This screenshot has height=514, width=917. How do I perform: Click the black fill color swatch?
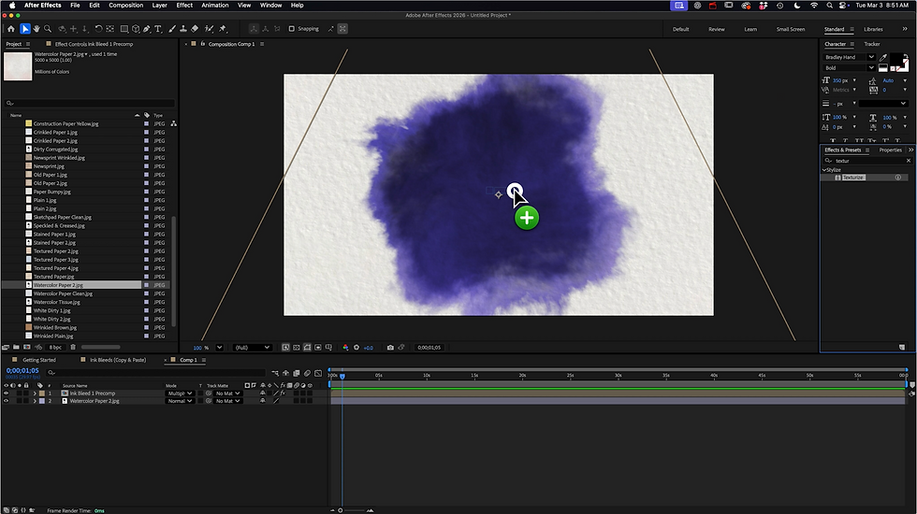(x=895, y=59)
